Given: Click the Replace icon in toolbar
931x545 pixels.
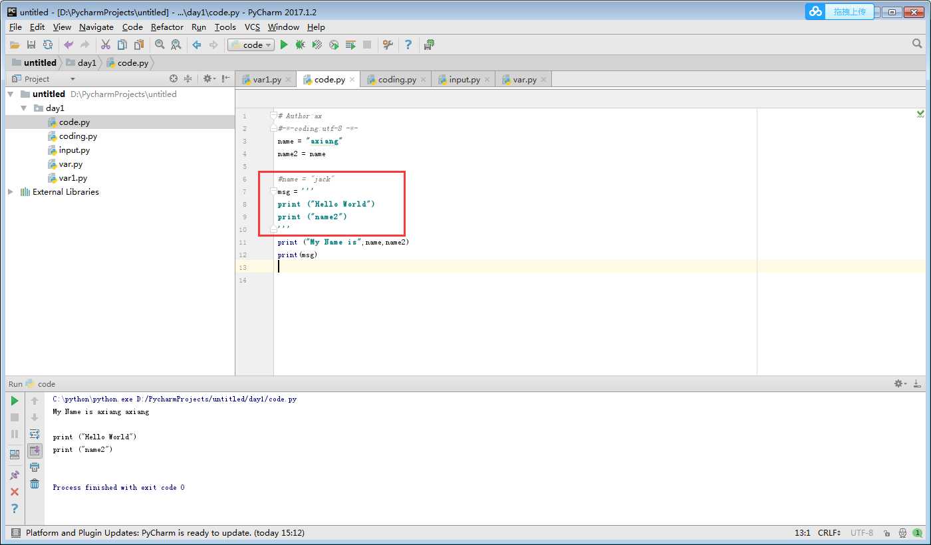Looking at the screenshot, I should [x=176, y=45].
